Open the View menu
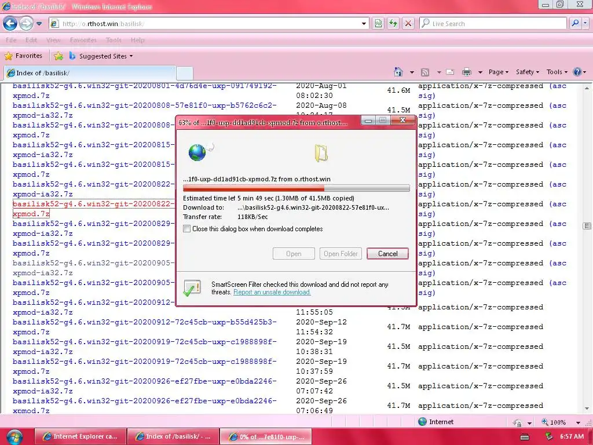593x445 pixels. [53, 40]
